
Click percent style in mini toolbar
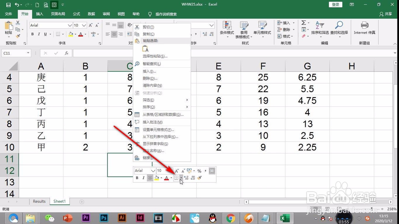coord(199,171)
